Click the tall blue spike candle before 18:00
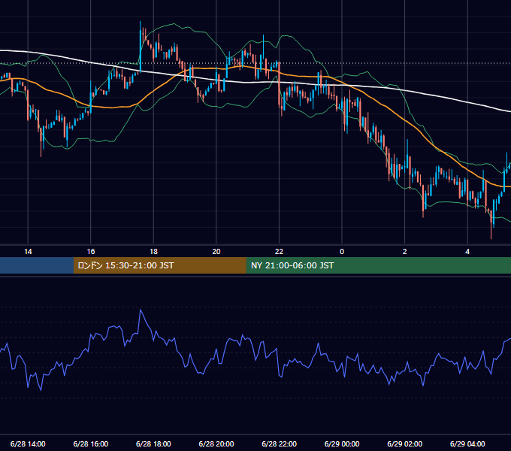Image resolution: width=511 pixels, height=451 pixels. pyautogui.click(x=141, y=47)
